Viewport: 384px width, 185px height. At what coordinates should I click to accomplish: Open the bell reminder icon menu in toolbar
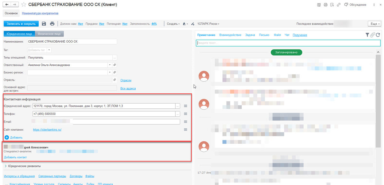tap(185, 24)
